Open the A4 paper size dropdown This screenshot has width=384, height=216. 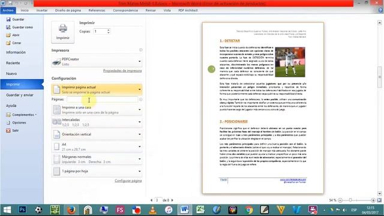[97, 146]
